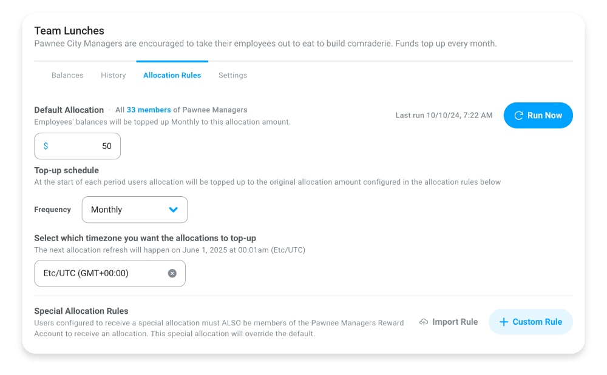Select the Allocation Rules tab
The height and width of the screenshot is (375, 607).
[x=172, y=75]
